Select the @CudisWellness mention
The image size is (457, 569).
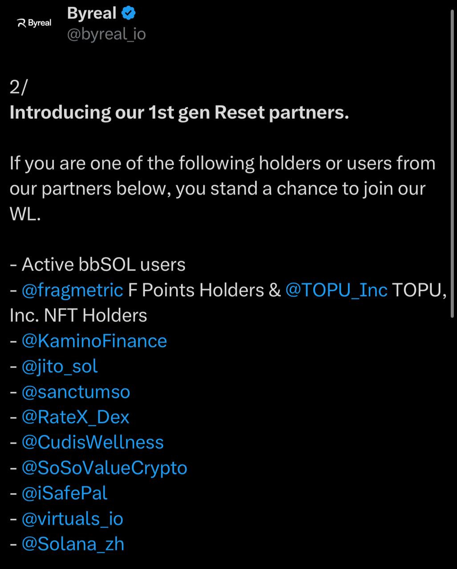[93, 443]
